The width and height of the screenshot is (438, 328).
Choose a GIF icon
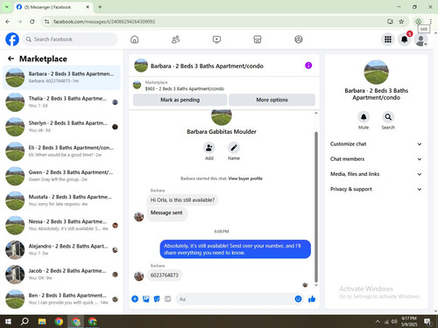pyautogui.click(x=167, y=299)
